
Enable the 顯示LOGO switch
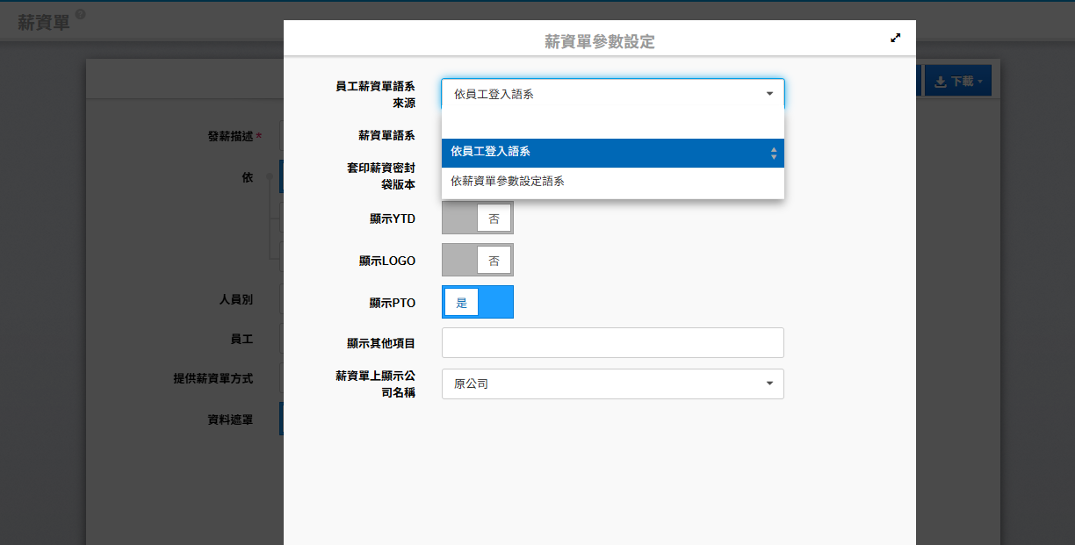(477, 260)
